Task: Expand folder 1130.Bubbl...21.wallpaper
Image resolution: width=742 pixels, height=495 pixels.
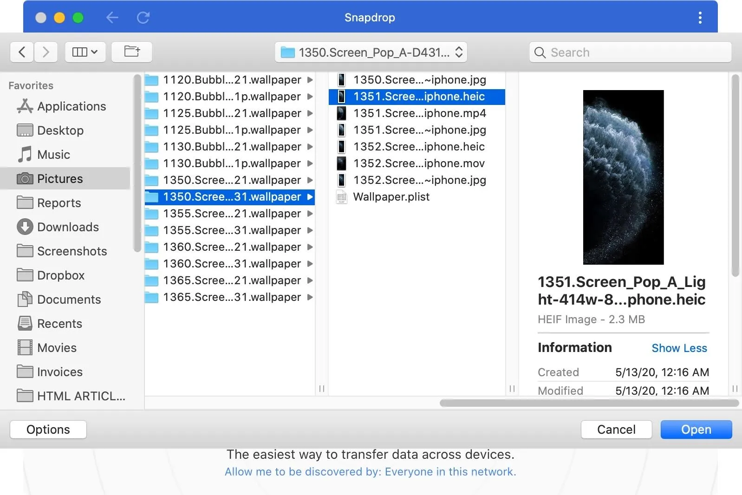Action: pos(310,147)
